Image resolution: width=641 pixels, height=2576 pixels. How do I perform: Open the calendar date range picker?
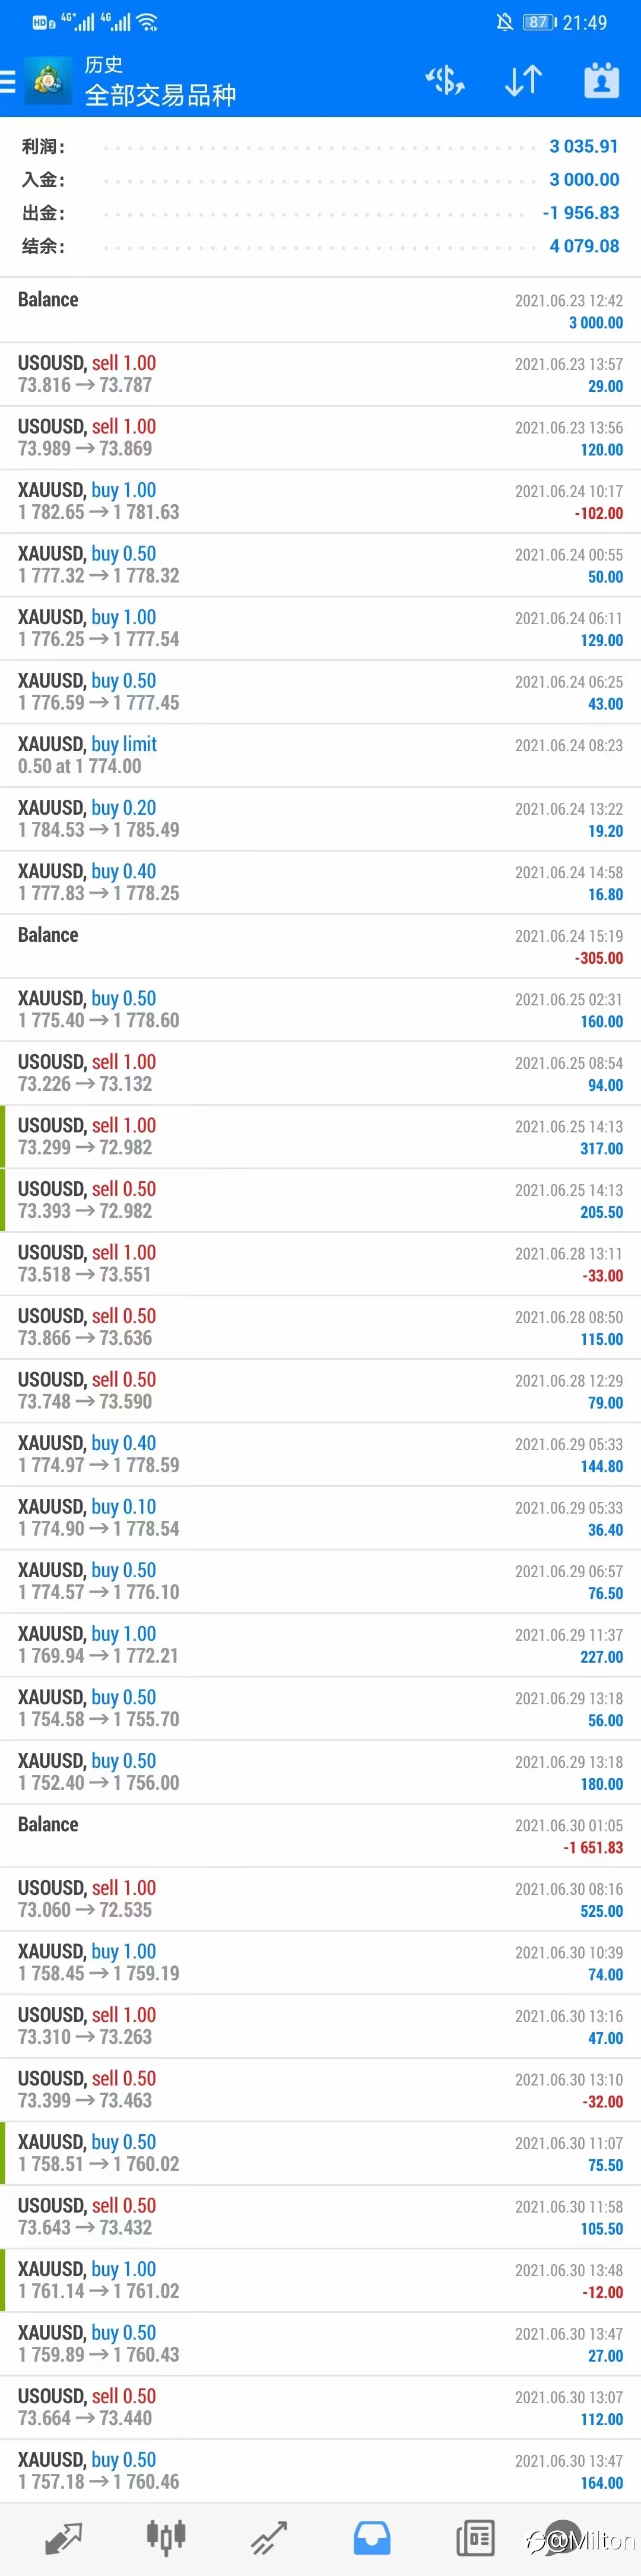pyautogui.click(x=602, y=81)
